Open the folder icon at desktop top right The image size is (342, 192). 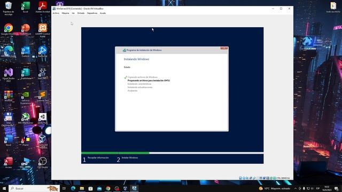click(333, 7)
